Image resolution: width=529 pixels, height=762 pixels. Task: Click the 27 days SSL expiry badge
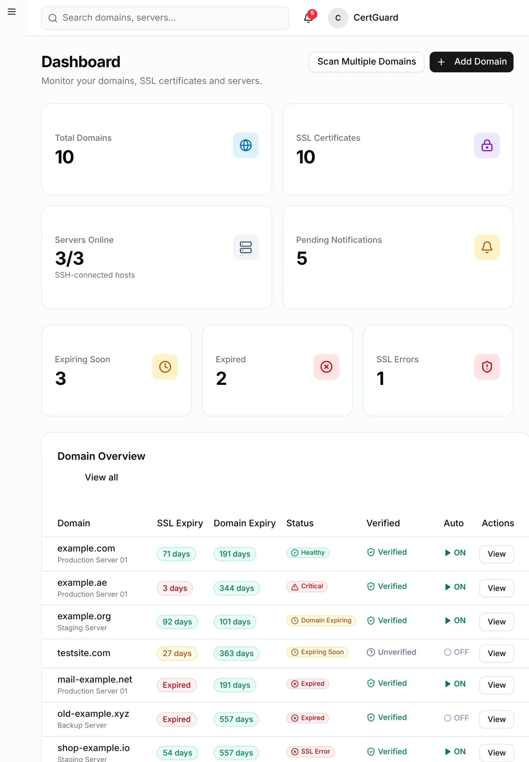[x=177, y=654]
